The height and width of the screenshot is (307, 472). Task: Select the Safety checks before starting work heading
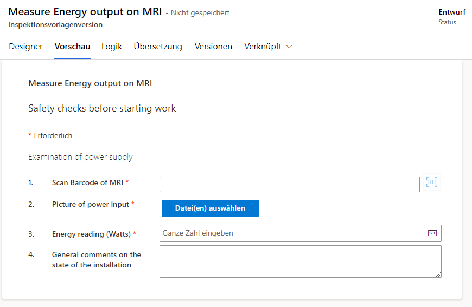[x=102, y=108]
